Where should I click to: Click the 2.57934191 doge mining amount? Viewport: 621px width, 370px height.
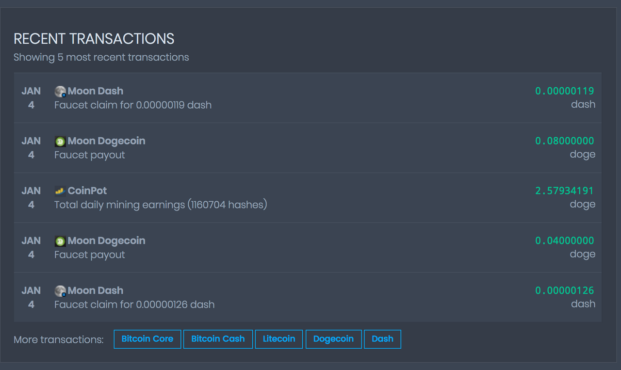tap(564, 191)
